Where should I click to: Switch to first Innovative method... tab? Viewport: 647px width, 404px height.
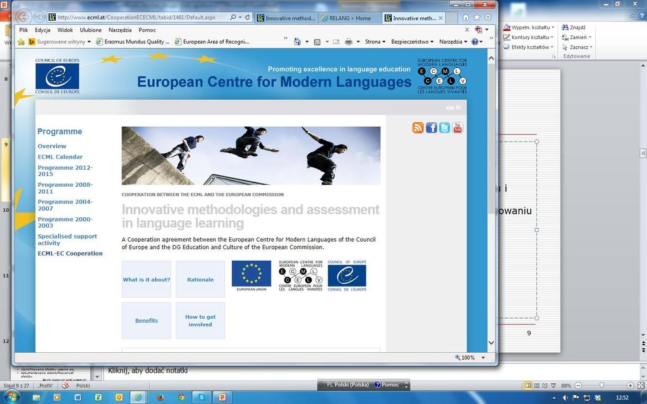[x=286, y=18]
